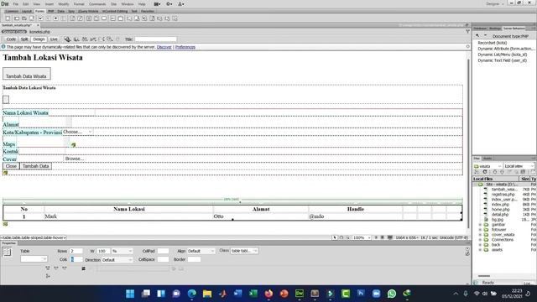The width and height of the screenshot is (537, 302).
Task: Click the Live Code inspect icon beside Live
Action: (67, 39)
